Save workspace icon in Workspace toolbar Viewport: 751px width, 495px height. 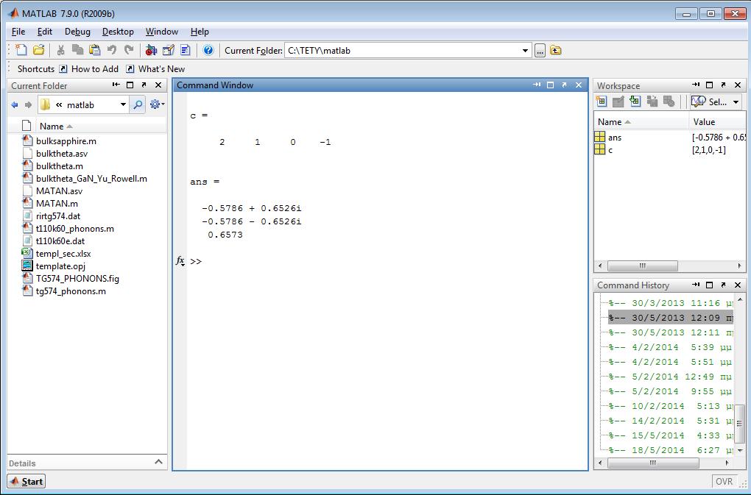click(x=652, y=102)
